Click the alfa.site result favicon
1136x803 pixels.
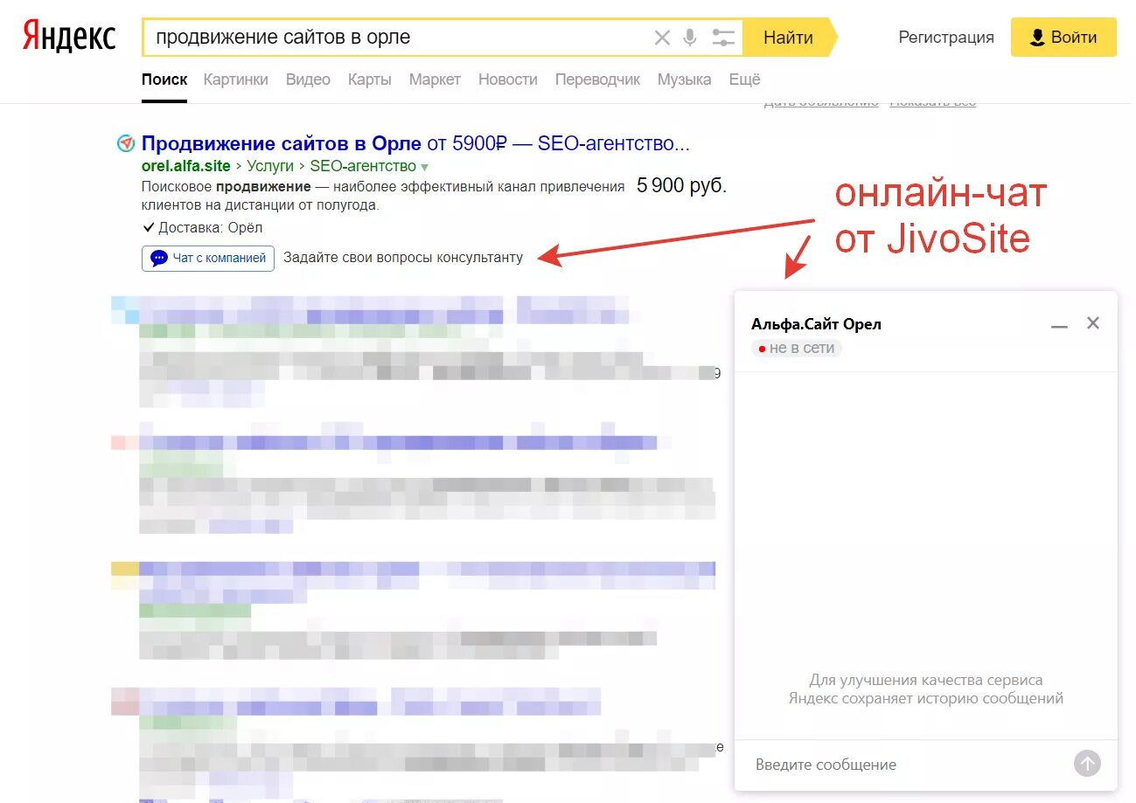click(x=125, y=143)
